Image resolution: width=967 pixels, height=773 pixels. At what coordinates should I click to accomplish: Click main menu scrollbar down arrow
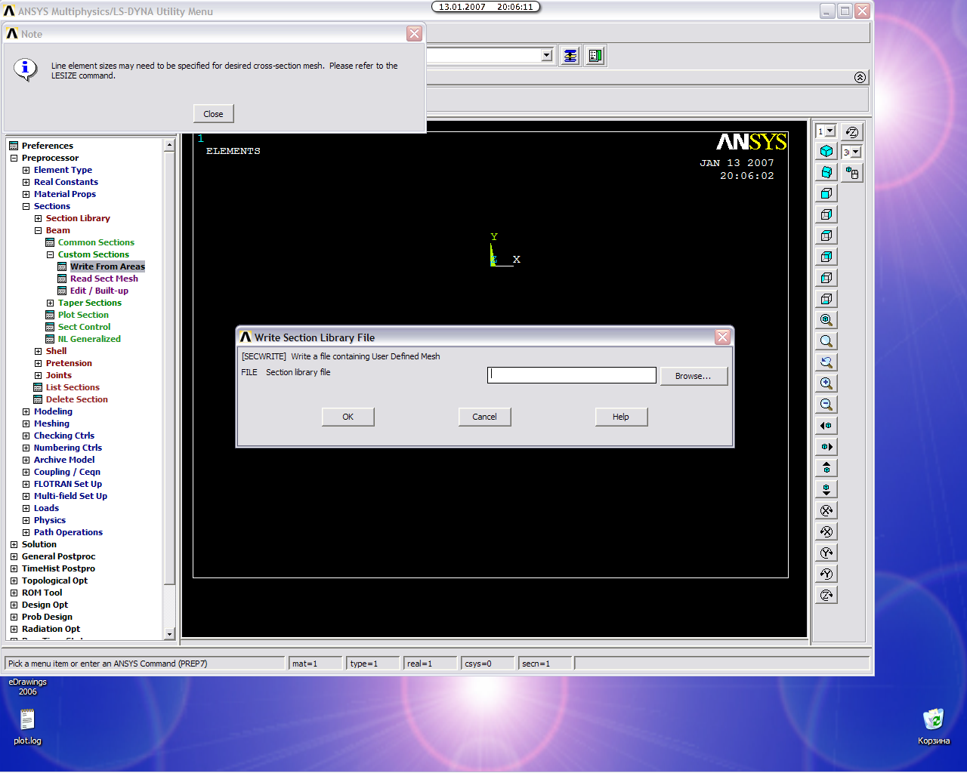(169, 634)
